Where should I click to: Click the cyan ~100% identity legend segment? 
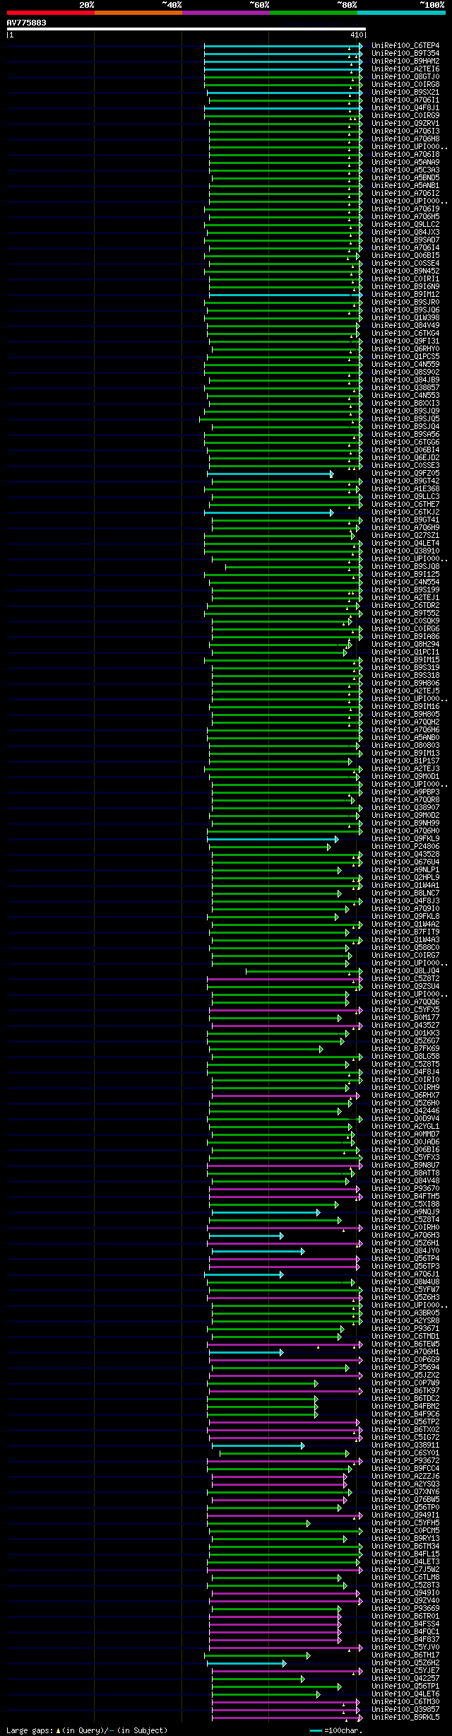[x=400, y=13]
